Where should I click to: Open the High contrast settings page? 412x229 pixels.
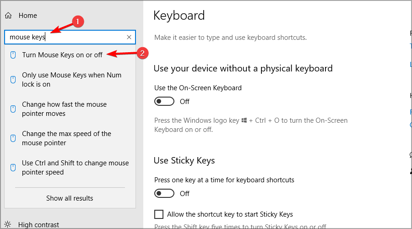38,225
